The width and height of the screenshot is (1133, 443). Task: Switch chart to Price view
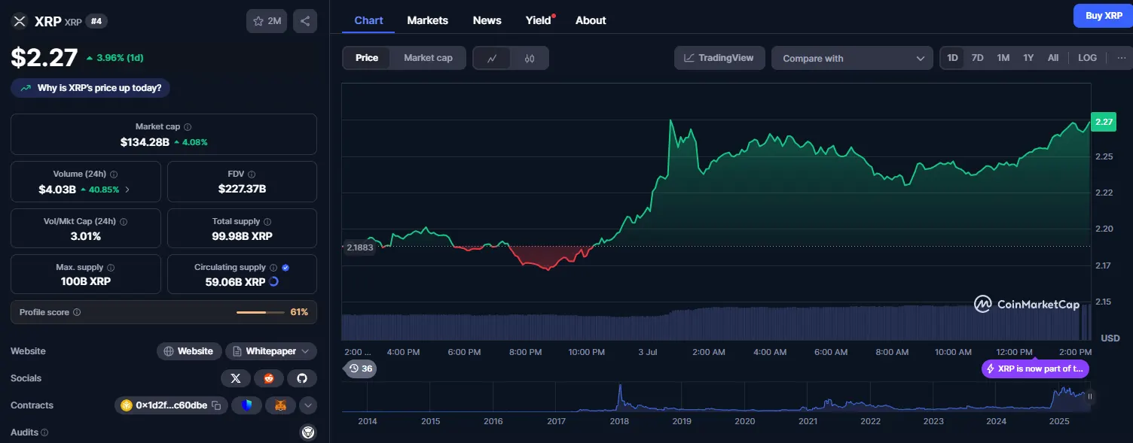[367, 58]
